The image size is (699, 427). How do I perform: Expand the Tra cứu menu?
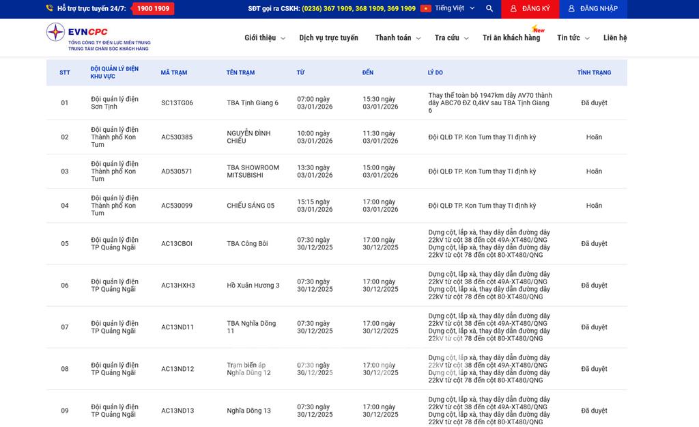coord(451,38)
